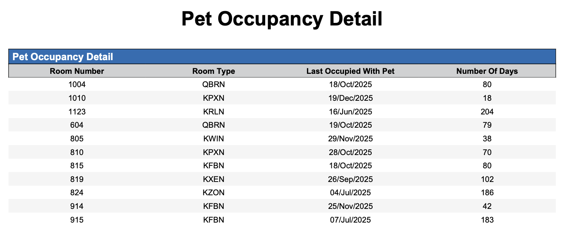Click room number 604
The image size is (571, 234).
[x=77, y=125]
